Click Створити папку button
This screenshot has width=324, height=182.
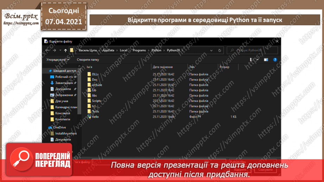pos(88,60)
